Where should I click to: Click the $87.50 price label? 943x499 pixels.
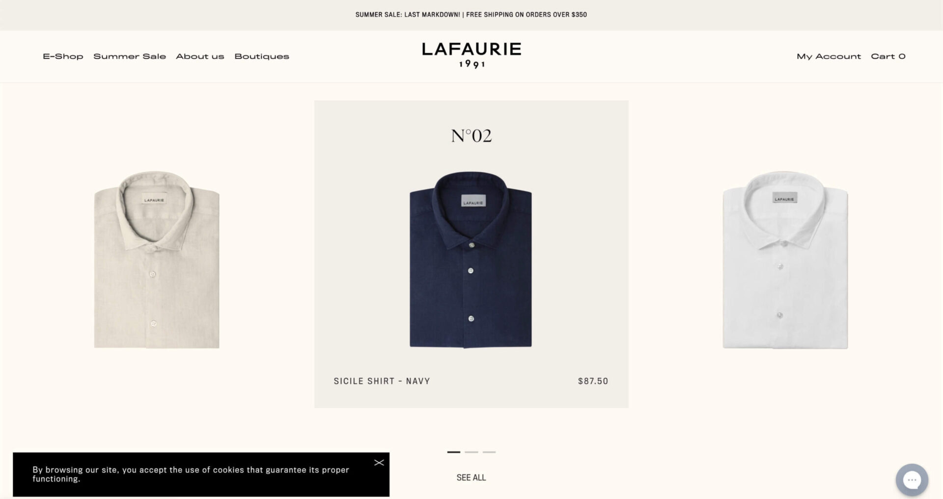[x=593, y=381]
